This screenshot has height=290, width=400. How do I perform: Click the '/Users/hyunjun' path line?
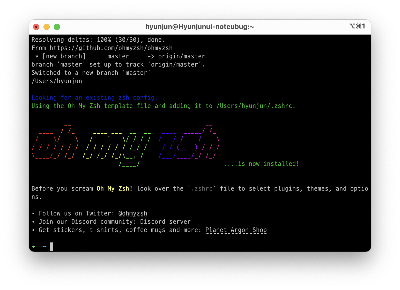click(57, 81)
